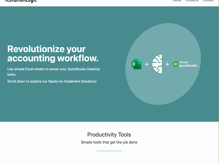The height and width of the screenshot is (164, 219).
Task: Click the plus sign before QuickBooks logo
Action: 167,64
